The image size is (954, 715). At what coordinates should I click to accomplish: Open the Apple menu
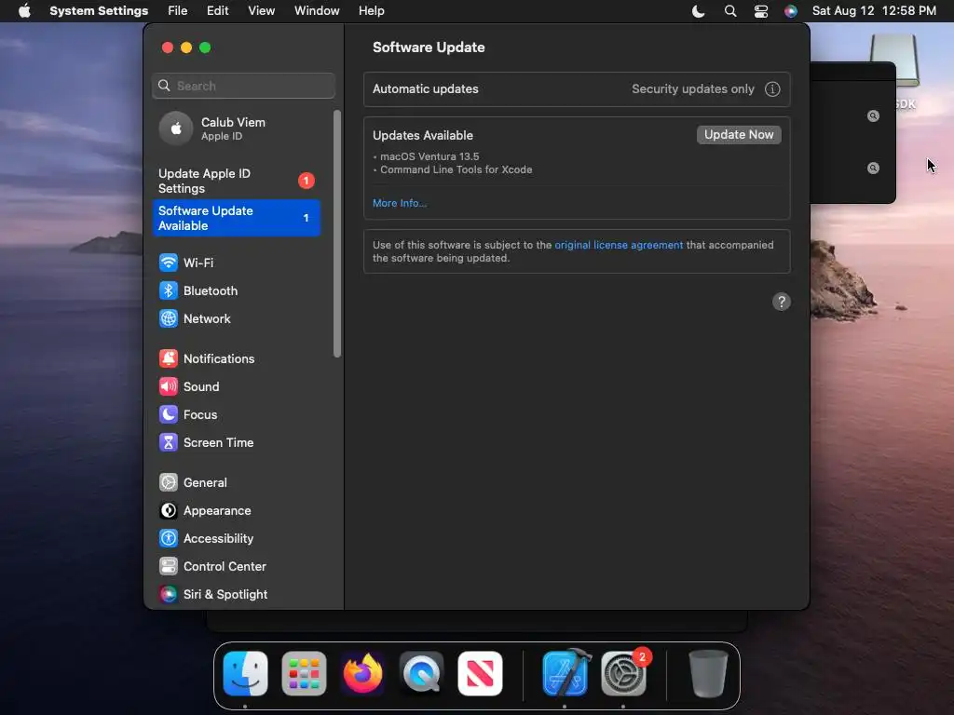[x=24, y=11]
